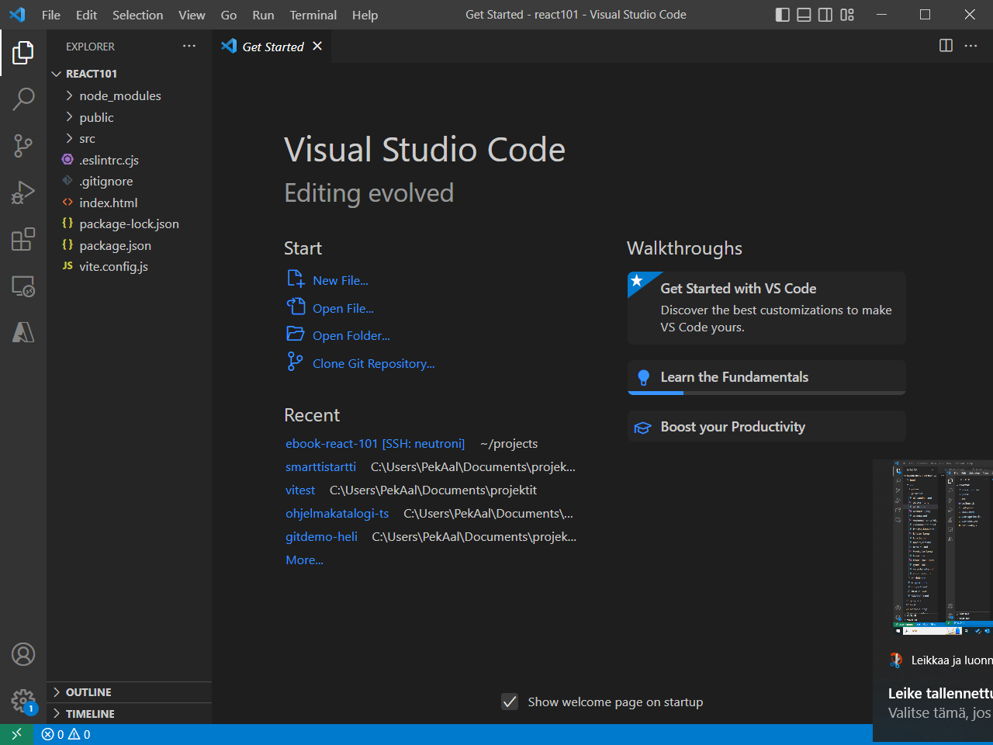The width and height of the screenshot is (993, 745).
Task: Click the Open File... link
Action: (x=343, y=309)
